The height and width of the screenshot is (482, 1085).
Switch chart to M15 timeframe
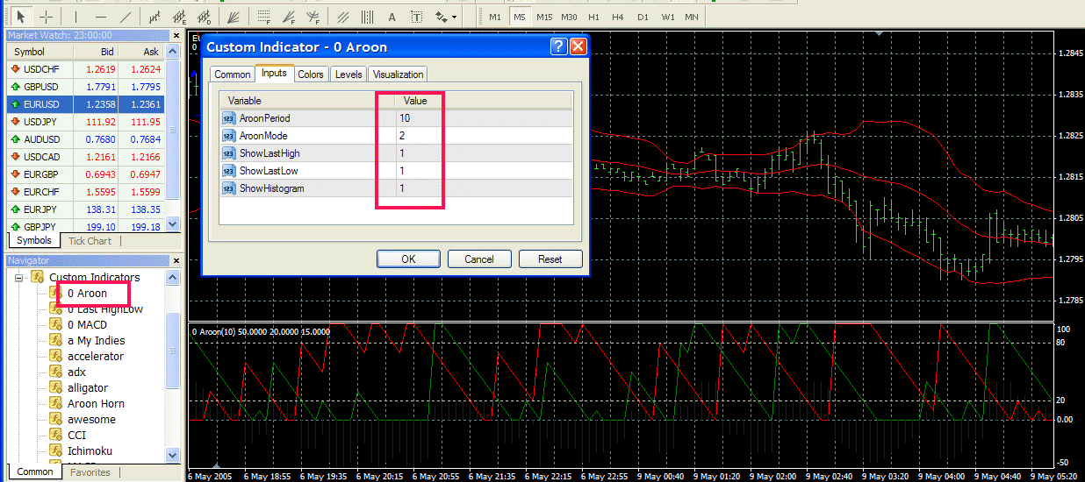pos(544,17)
